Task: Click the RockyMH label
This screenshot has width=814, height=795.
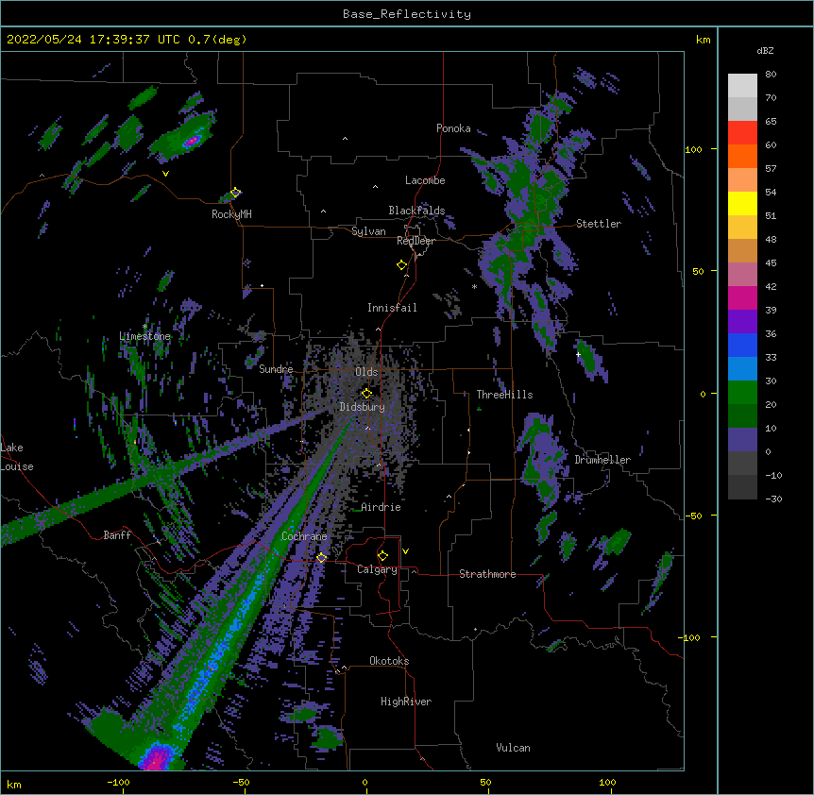Action: [231, 214]
